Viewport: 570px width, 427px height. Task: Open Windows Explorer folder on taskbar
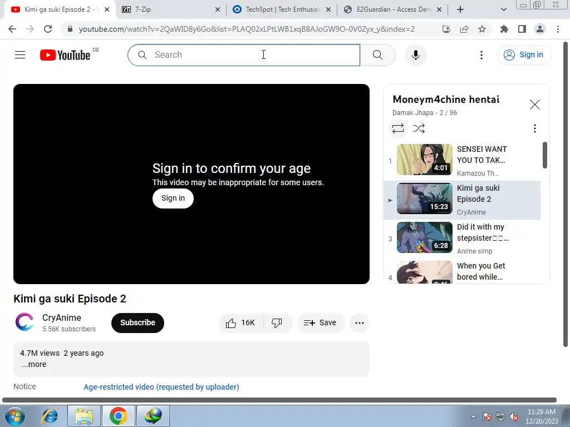click(x=84, y=416)
